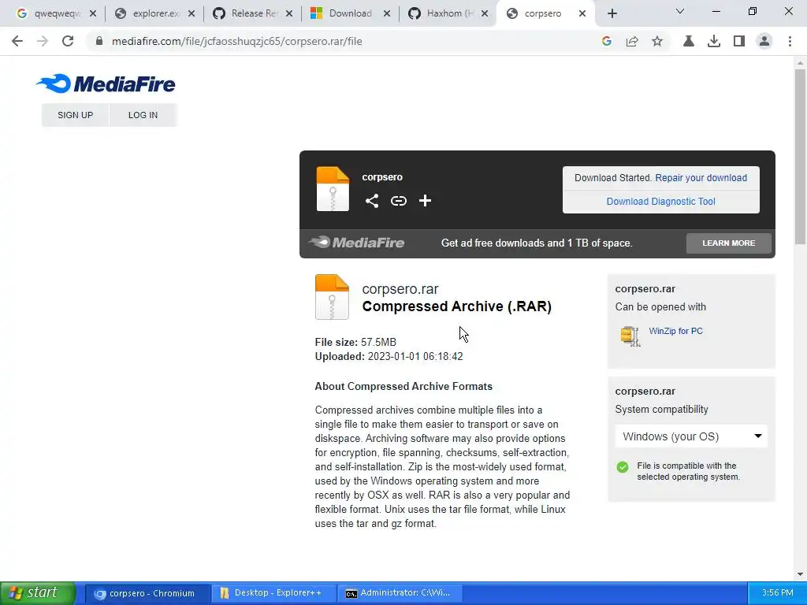
Task: Click the share icon under corpsero
Action: click(372, 201)
